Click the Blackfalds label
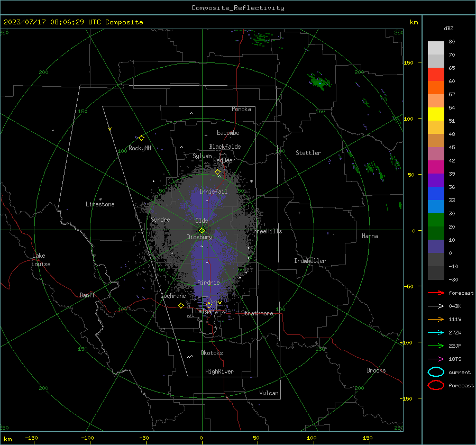This screenshot has width=476, height=445. 225,147
